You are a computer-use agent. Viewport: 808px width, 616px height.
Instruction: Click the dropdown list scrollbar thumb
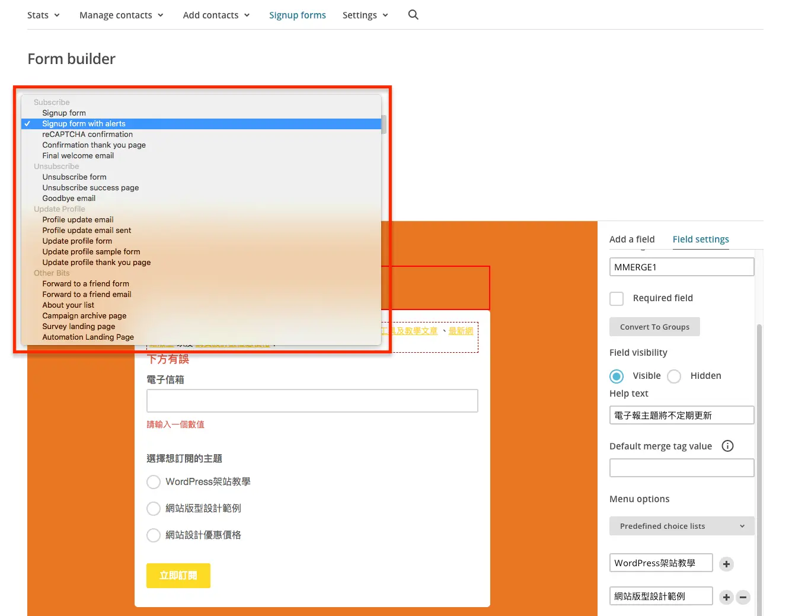384,125
